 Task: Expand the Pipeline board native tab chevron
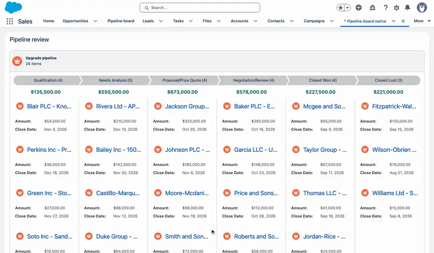coord(394,21)
